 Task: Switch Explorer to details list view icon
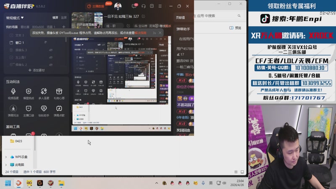[236, 172]
